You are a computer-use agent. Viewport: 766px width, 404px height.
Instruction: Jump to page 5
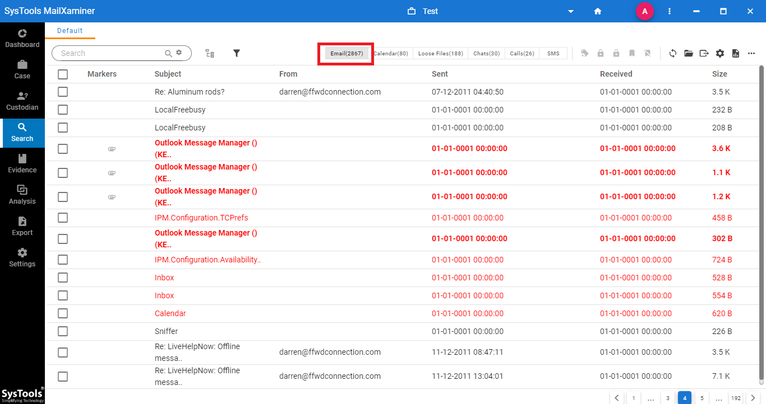702,398
